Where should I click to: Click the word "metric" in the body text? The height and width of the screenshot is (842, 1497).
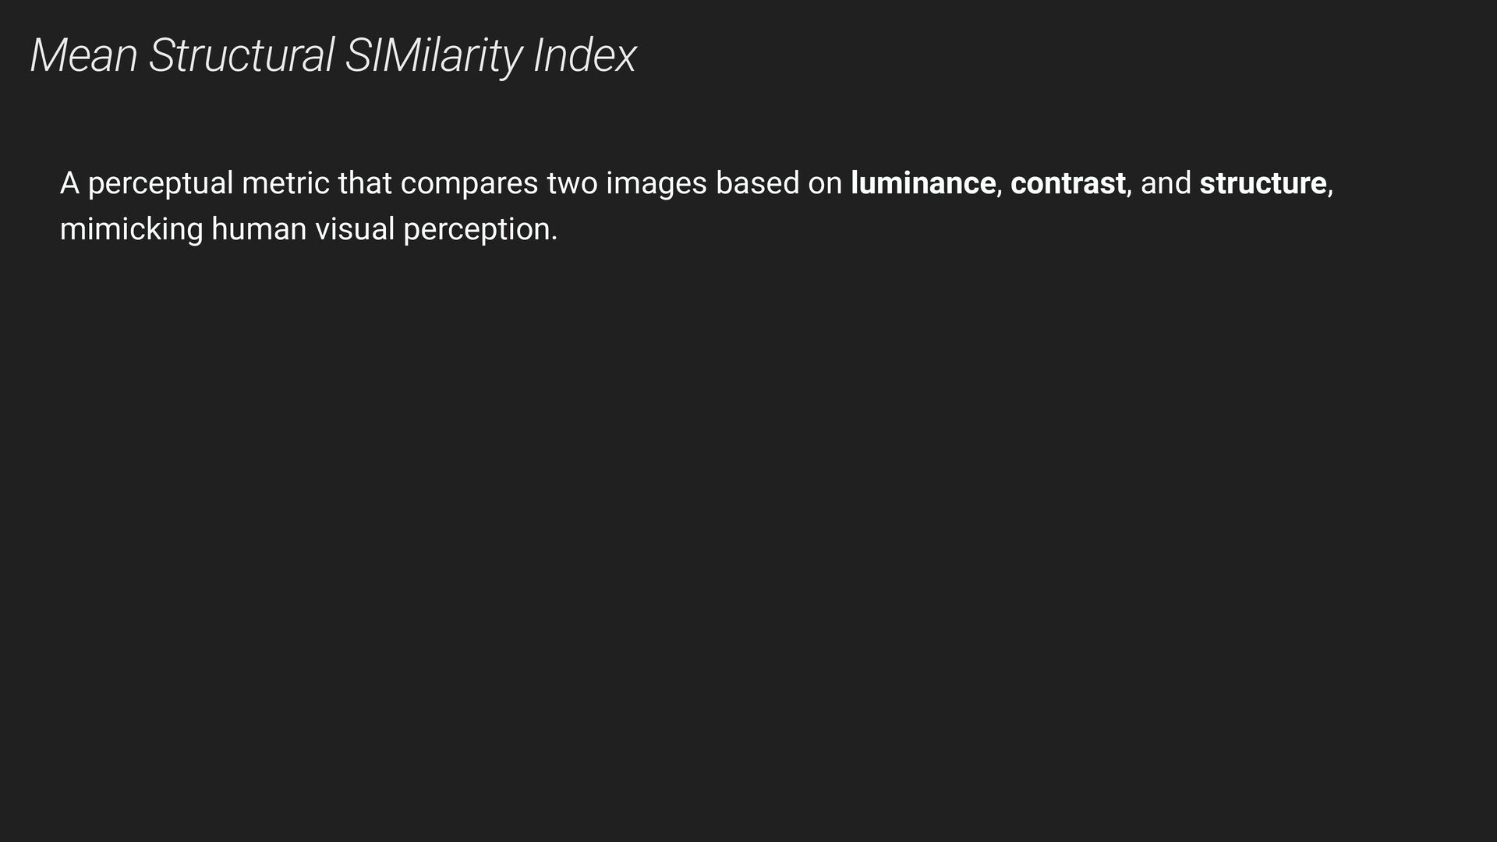(x=285, y=183)
